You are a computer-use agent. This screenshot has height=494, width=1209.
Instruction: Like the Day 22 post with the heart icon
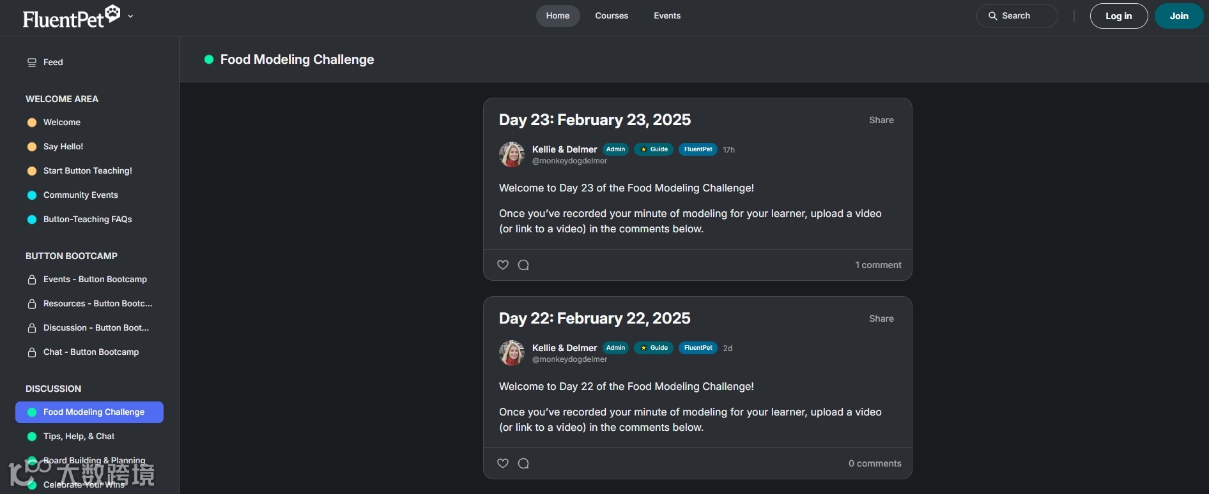click(x=503, y=463)
